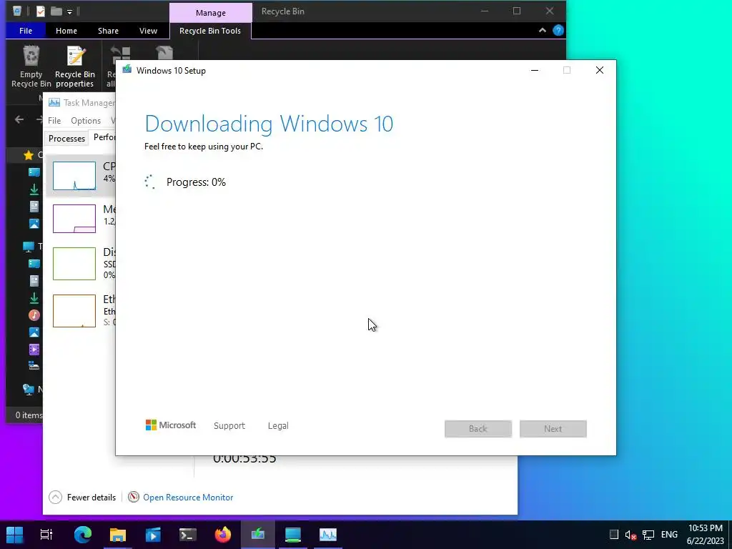
Task: Select the Ethernet performance graph thumbnail
Action: click(74, 311)
